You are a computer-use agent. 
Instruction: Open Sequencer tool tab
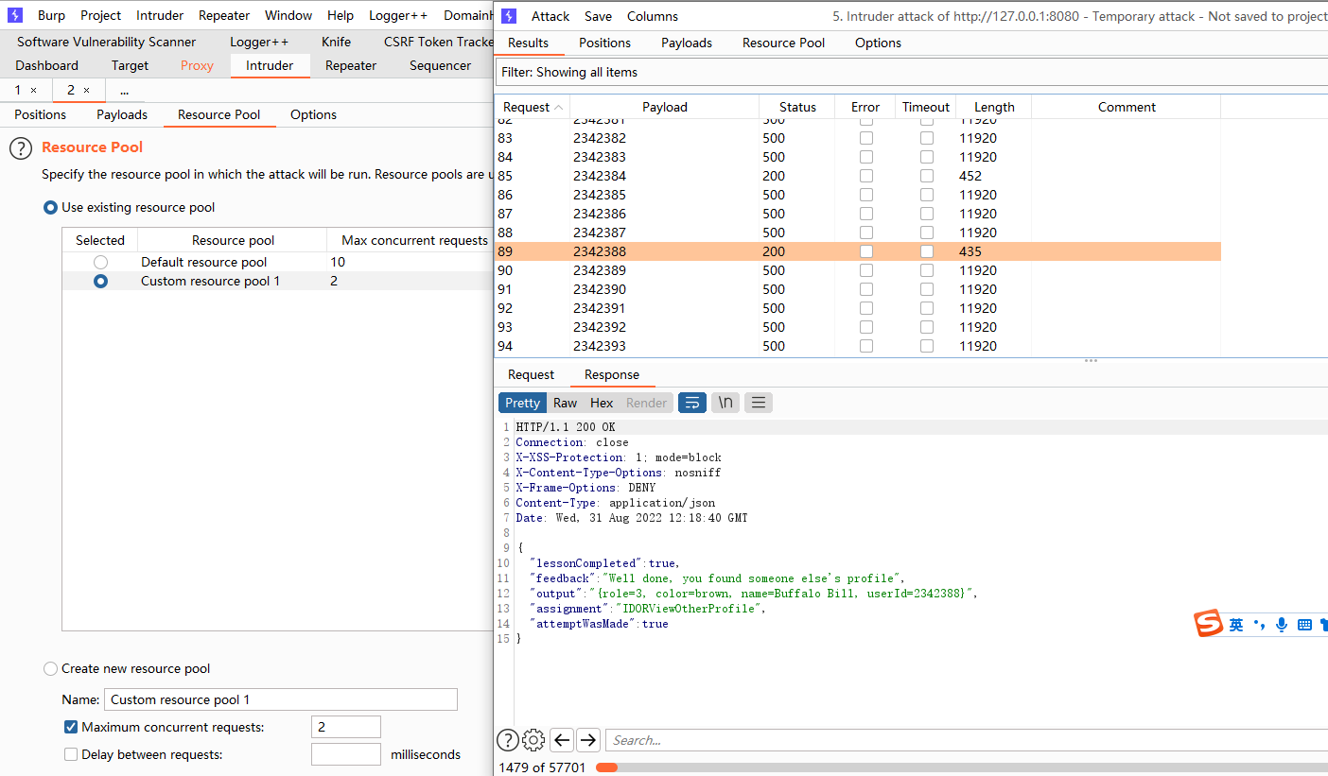[x=440, y=65]
